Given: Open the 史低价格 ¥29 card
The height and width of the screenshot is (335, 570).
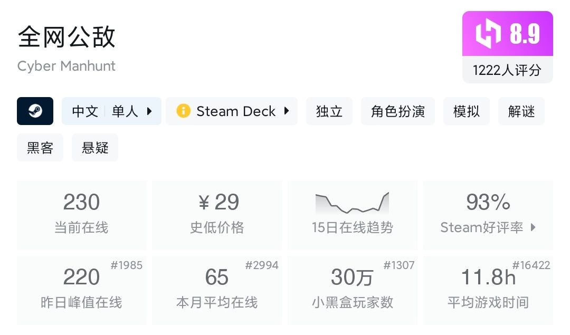Looking at the screenshot, I should click(217, 215).
